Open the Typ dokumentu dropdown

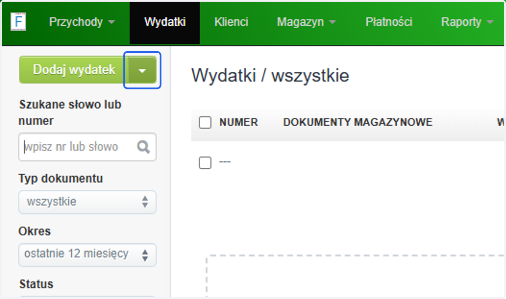pyautogui.click(x=87, y=202)
